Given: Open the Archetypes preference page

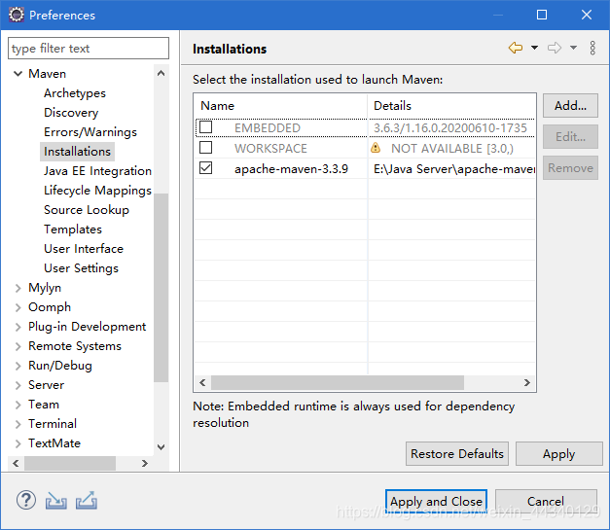Looking at the screenshot, I should point(75,93).
